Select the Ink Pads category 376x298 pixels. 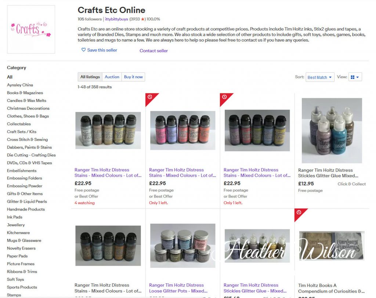[x=14, y=217]
